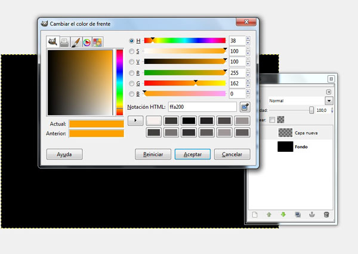Click the vertical hue strip
This screenshot has height=254, width=358.
pyautogui.click(x=120, y=82)
